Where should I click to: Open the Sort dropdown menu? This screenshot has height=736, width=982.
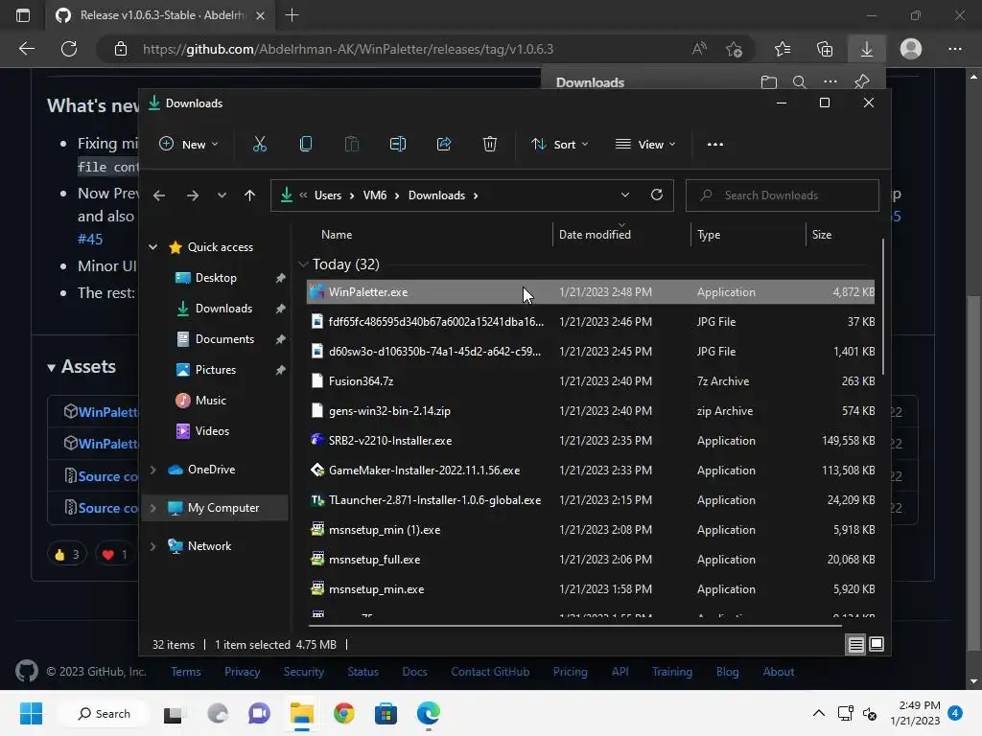coord(559,145)
